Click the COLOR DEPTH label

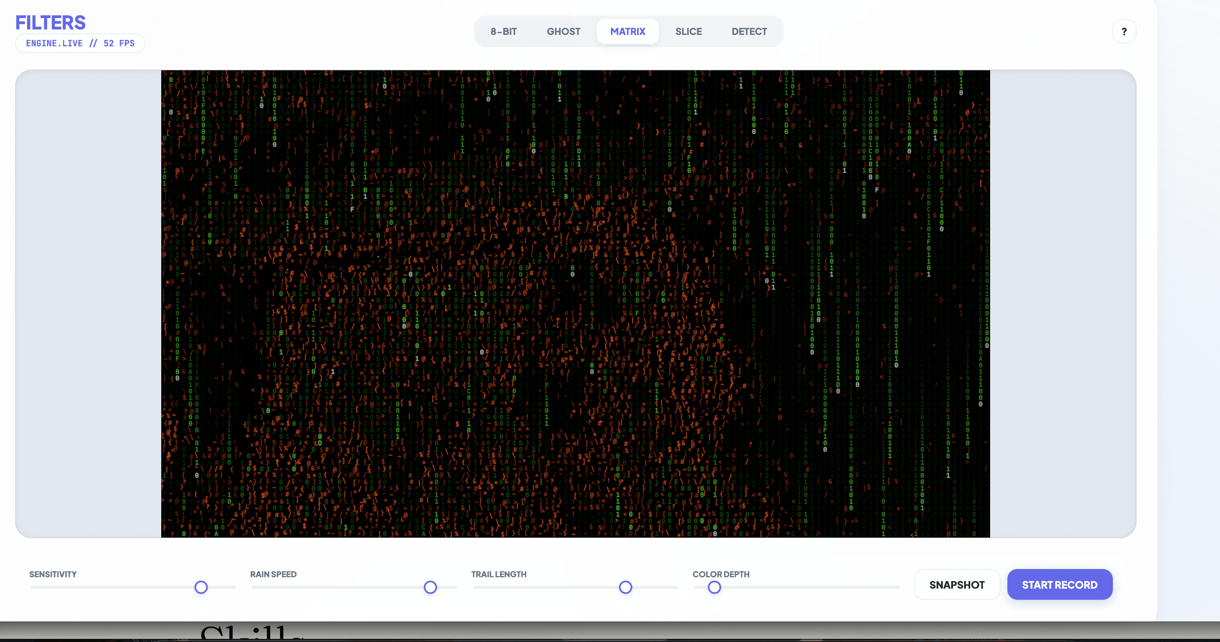pos(721,574)
